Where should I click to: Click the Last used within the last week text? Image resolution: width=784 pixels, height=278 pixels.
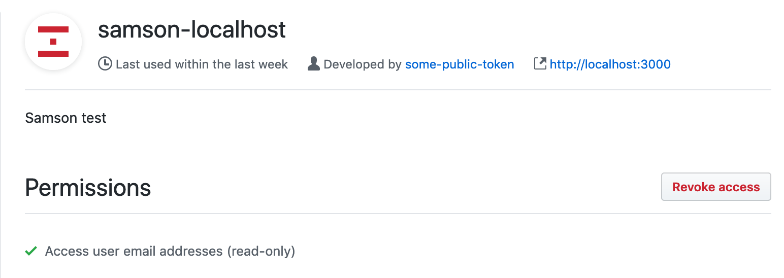point(202,64)
